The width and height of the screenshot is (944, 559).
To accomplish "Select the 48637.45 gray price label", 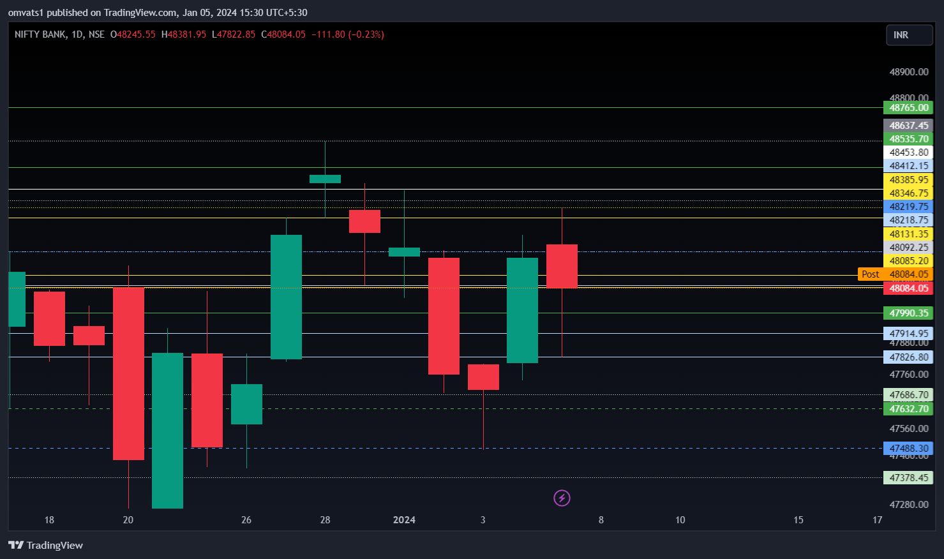I will [x=908, y=126].
